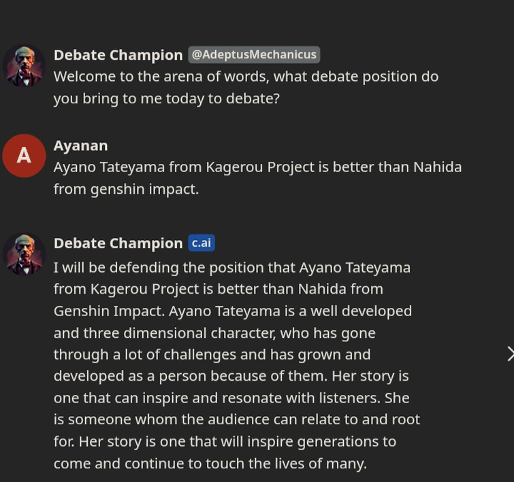The width and height of the screenshot is (514, 482).
Task: Click the "Welcome to the arena of words" line
Action: pos(246,76)
